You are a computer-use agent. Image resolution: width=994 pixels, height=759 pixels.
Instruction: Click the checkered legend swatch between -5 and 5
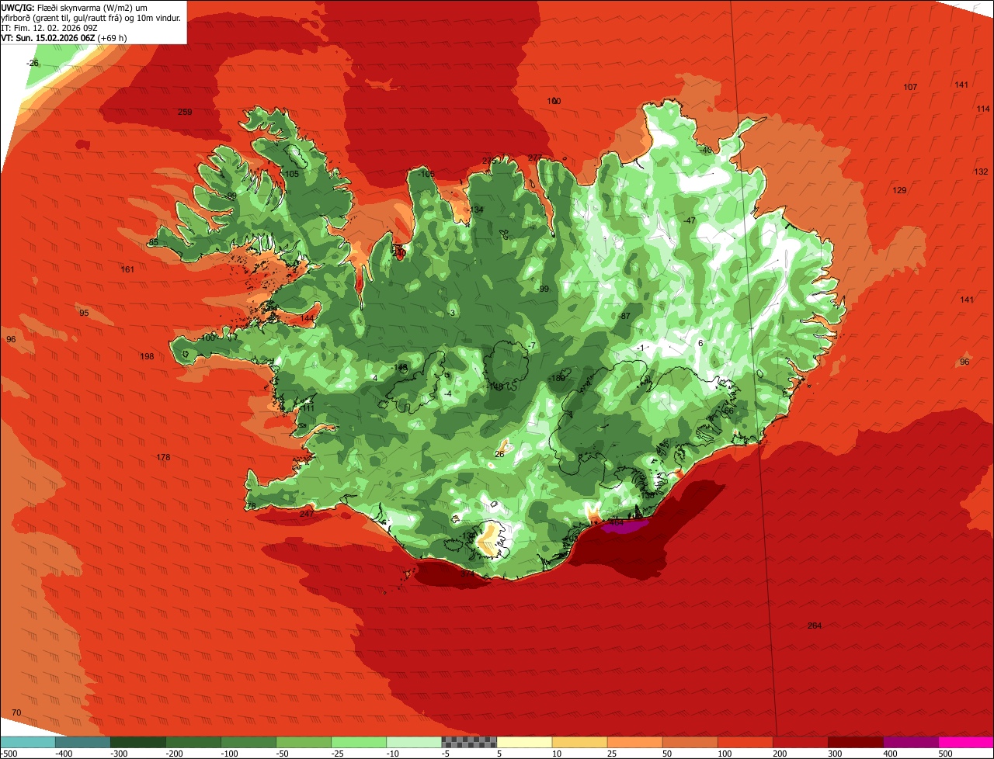pos(469,742)
